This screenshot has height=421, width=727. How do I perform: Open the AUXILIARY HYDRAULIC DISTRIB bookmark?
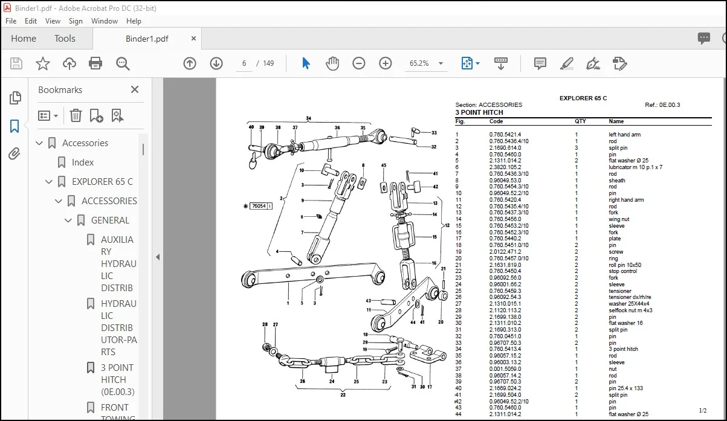(x=118, y=264)
